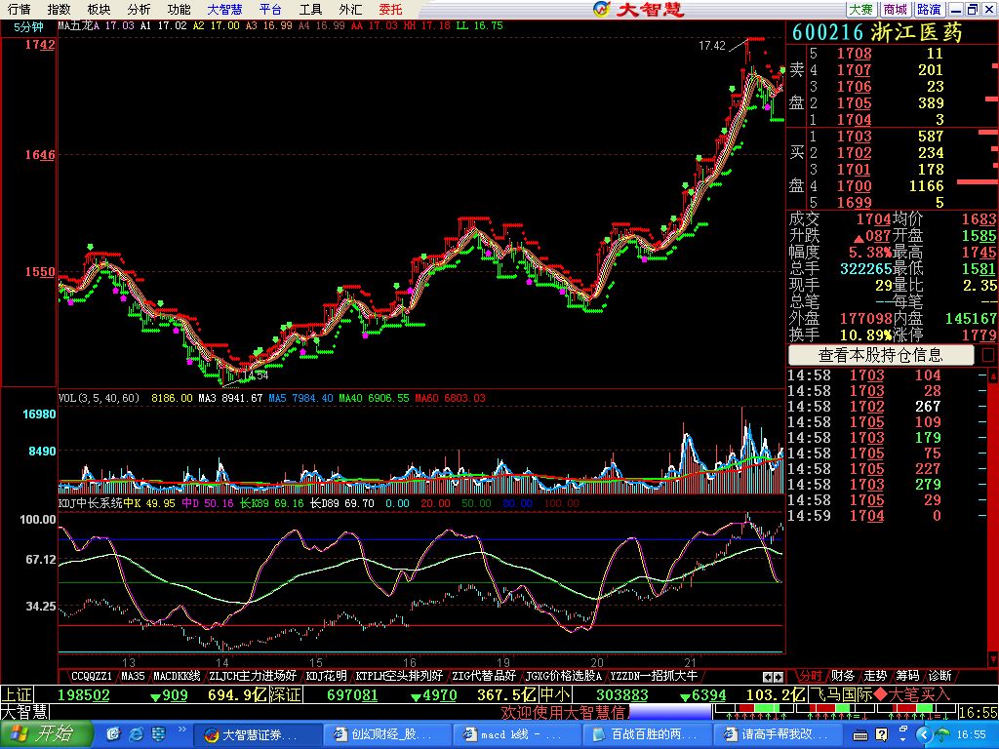Select the KDJ花明 indicator tab
This screenshot has height=749, width=999.
(326, 676)
